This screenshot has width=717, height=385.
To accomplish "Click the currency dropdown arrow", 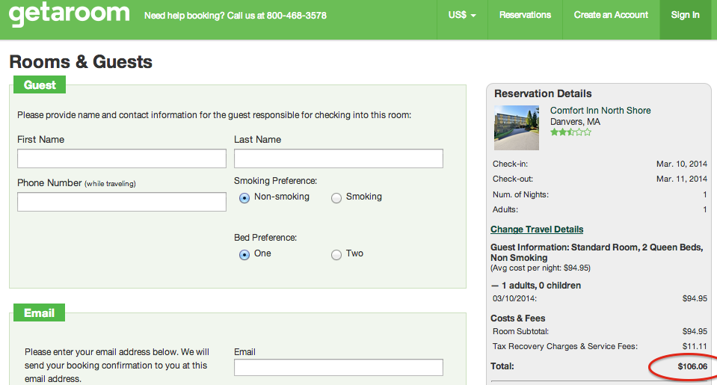I will (473, 16).
